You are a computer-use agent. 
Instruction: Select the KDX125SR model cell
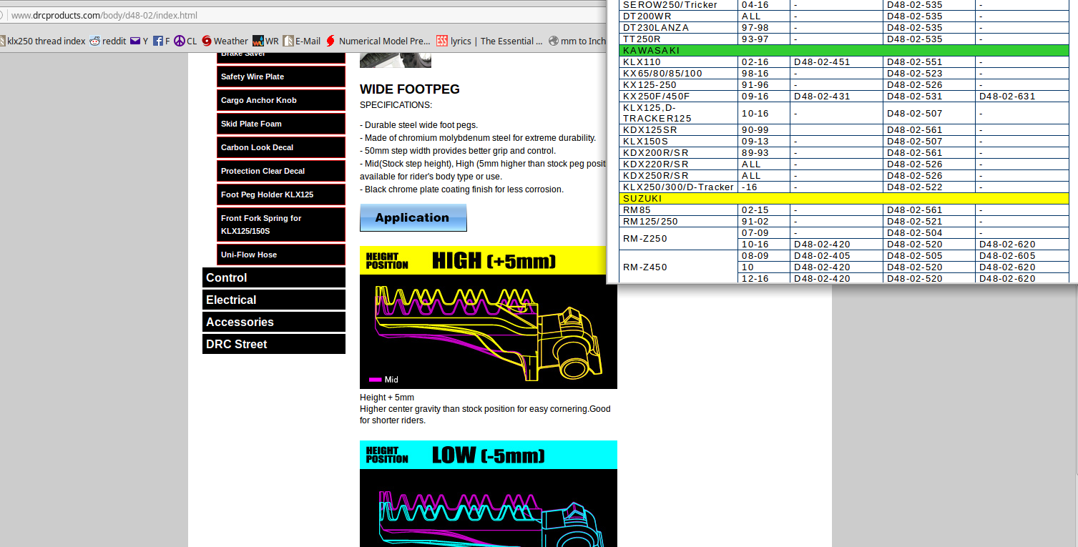click(x=678, y=129)
